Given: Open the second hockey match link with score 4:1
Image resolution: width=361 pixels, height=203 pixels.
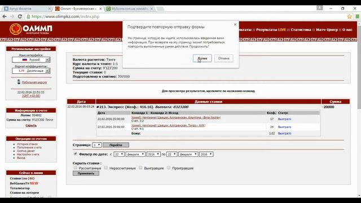Looking at the screenshot, I should point(168,125).
